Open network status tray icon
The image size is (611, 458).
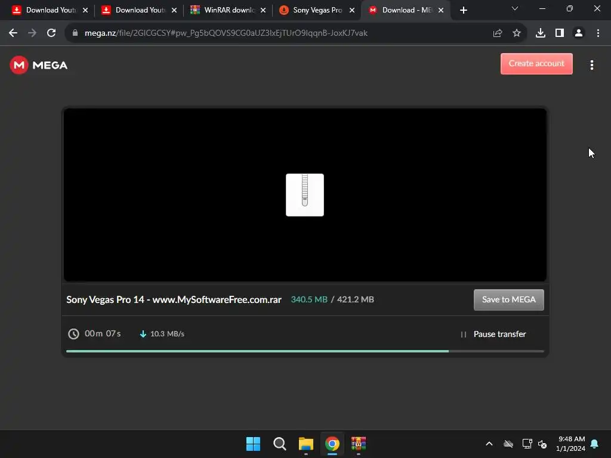point(527,444)
